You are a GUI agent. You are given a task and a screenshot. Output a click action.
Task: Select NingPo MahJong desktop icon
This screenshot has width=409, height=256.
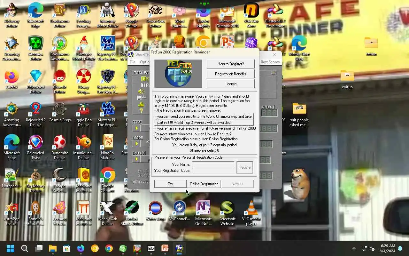click(x=107, y=147)
